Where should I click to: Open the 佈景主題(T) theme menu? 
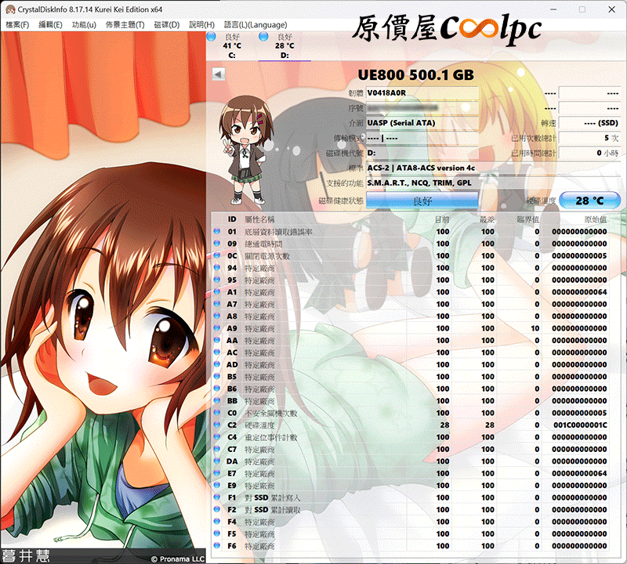pos(125,25)
